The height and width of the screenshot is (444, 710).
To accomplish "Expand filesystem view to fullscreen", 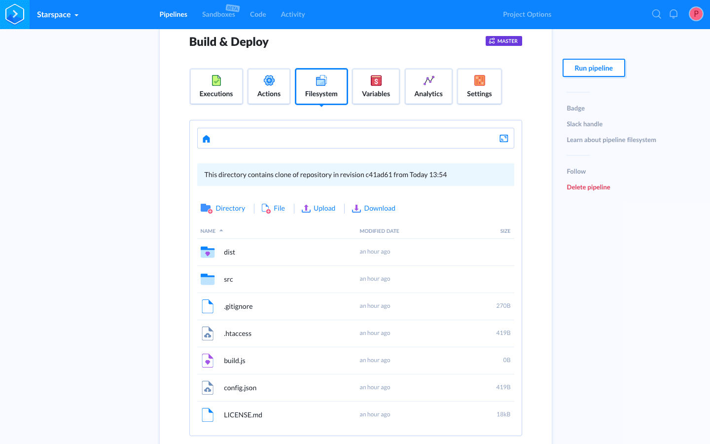I will (503, 139).
